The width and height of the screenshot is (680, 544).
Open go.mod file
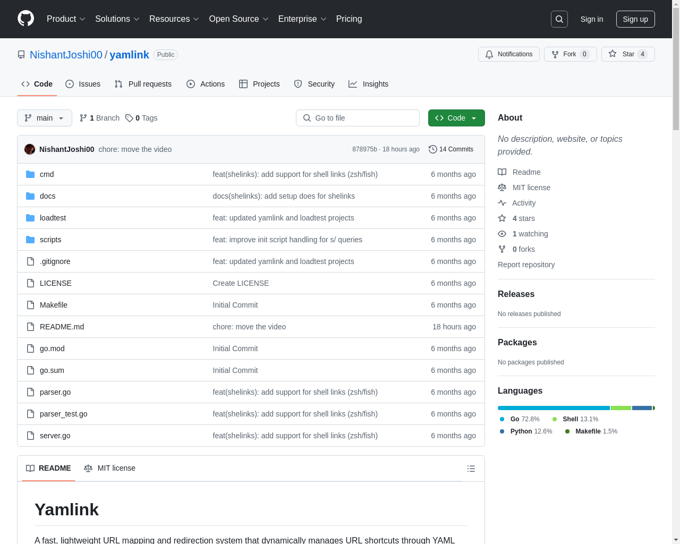(52, 348)
